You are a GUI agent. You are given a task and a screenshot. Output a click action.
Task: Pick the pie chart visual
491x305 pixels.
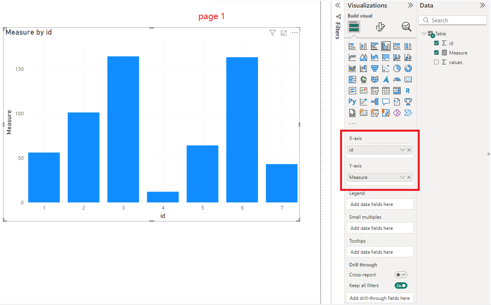397,68
